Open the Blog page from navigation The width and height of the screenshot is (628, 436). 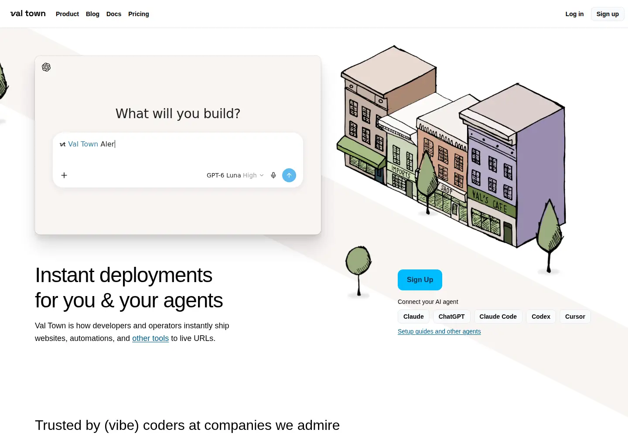[x=92, y=14]
